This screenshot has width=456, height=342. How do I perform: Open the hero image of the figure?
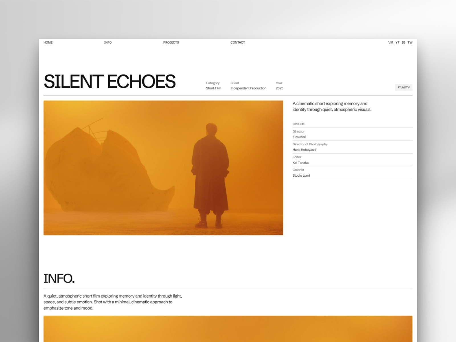pos(163,168)
